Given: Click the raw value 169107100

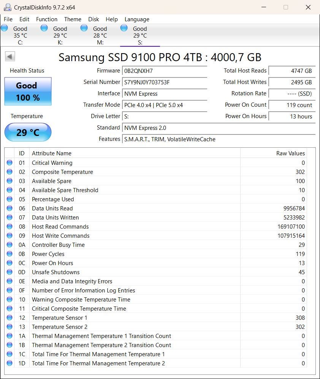Looking at the screenshot, I should click(291, 226).
